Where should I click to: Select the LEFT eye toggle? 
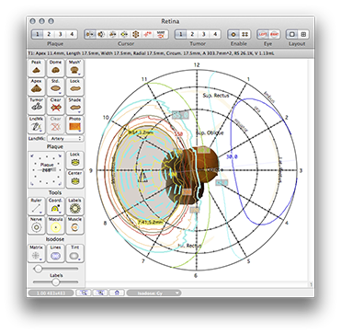point(263,34)
